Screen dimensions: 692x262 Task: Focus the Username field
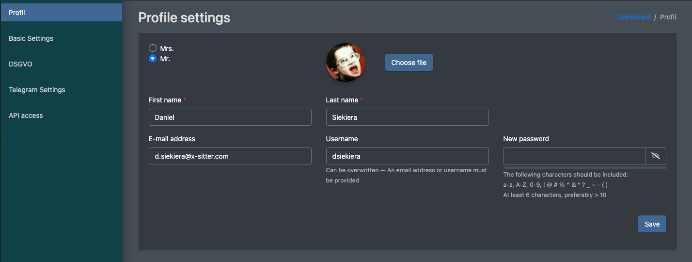[x=408, y=156]
